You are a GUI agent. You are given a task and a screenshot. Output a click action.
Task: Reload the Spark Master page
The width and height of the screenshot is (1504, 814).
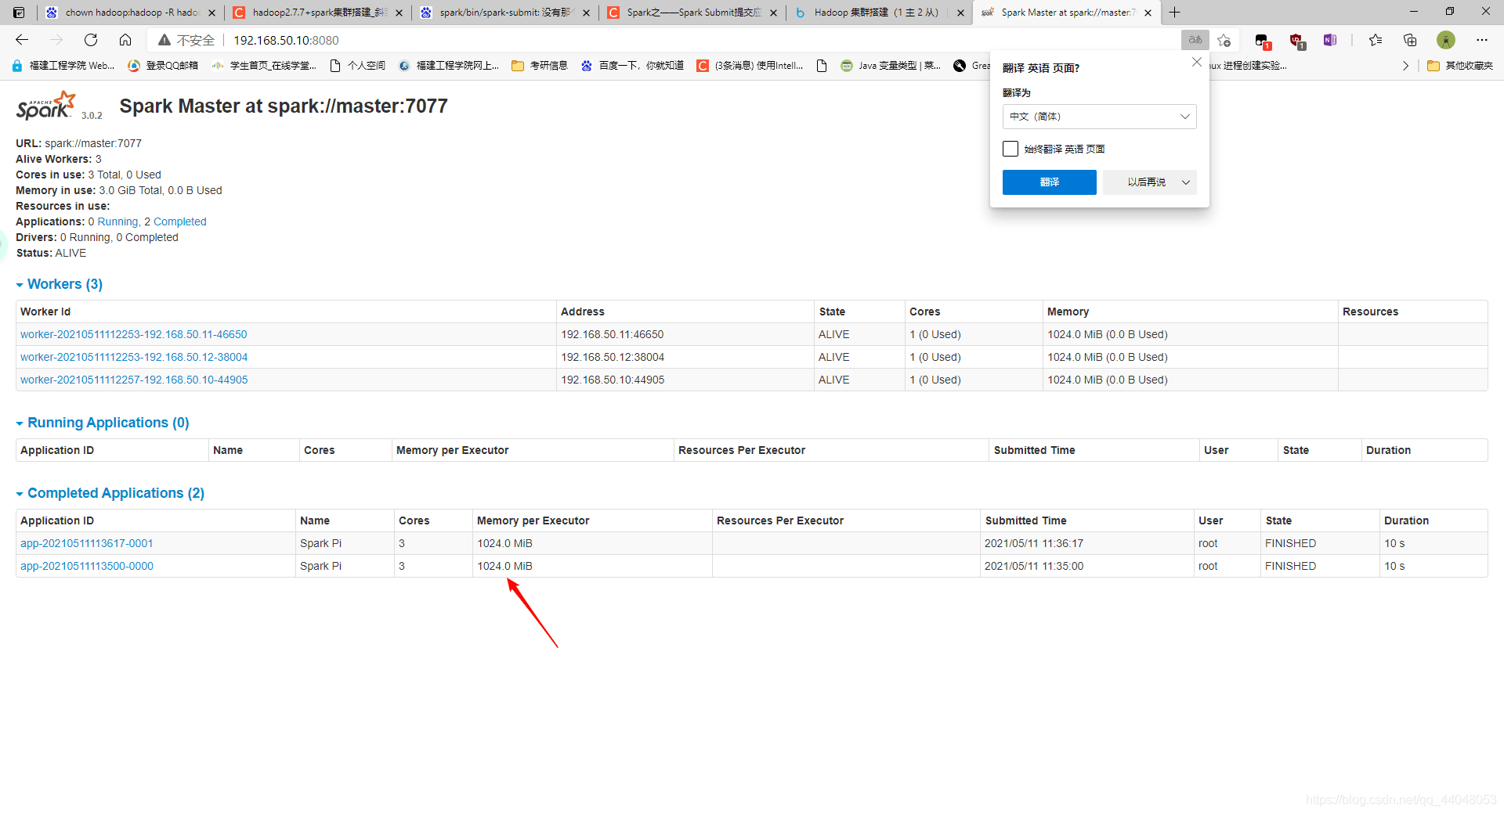click(x=91, y=40)
